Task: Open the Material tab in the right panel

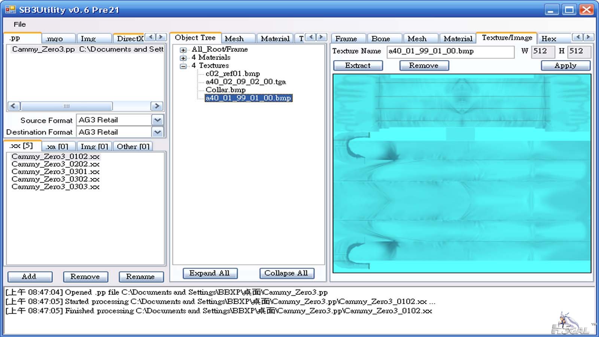Action: point(457,39)
